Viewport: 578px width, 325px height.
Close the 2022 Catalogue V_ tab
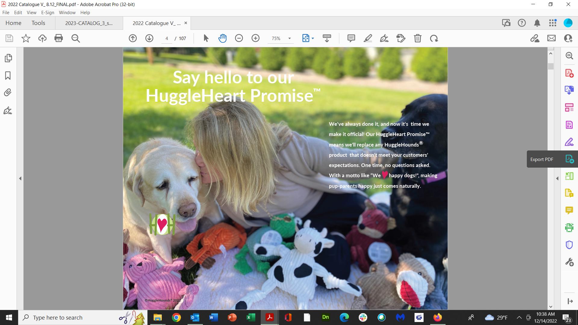click(x=186, y=23)
